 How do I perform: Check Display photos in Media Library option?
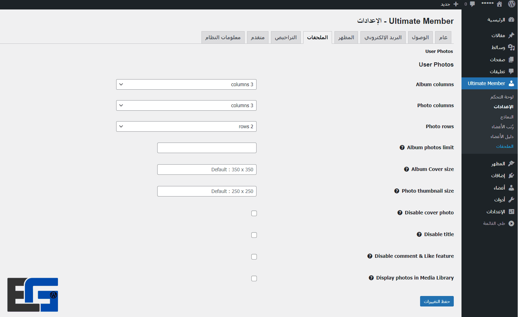(254, 278)
